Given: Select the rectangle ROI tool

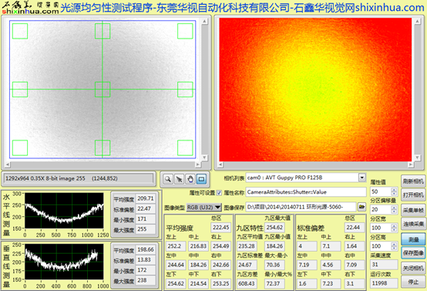Looking at the screenshot, I should (x=201, y=179).
